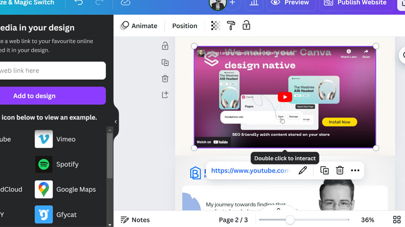The height and width of the screenshot is (227, 405).
Task: Open more options ellipsis menu
Action: point(355,171)
